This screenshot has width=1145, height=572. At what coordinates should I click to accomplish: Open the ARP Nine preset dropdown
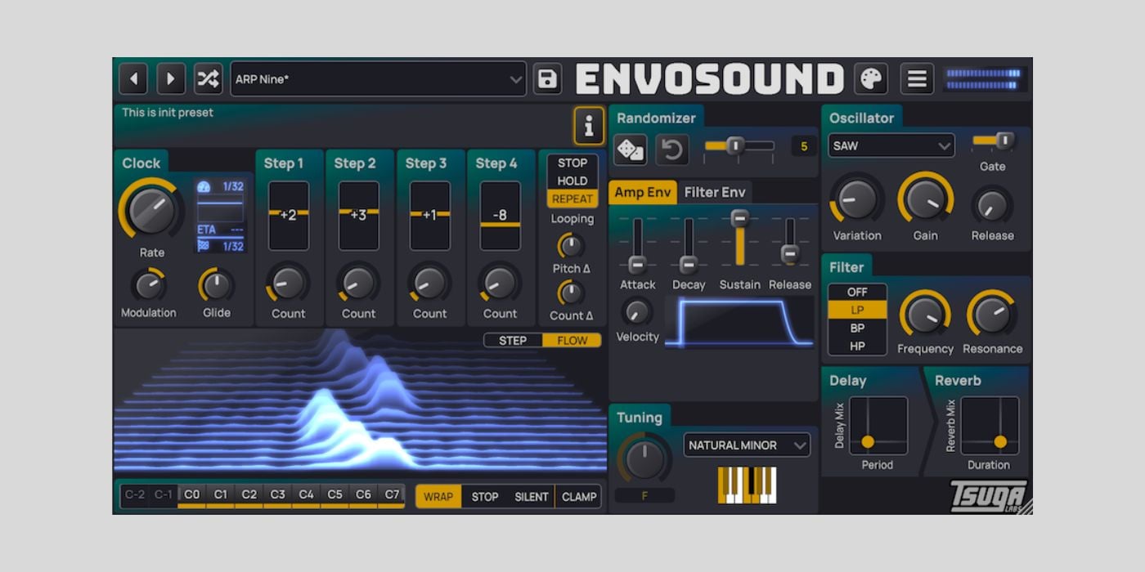click(379, 79)
